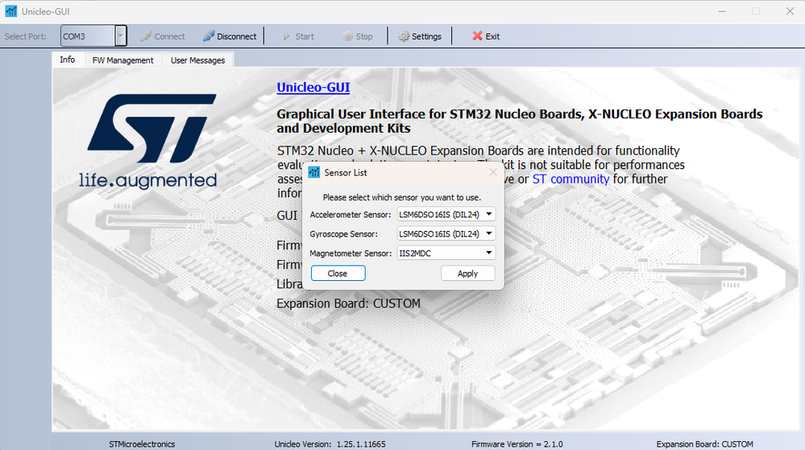The width and height of the screenshot is (805, 450).
Task: Click the 'Gyroscope Sensor:' label
Action: coord(343,234)
